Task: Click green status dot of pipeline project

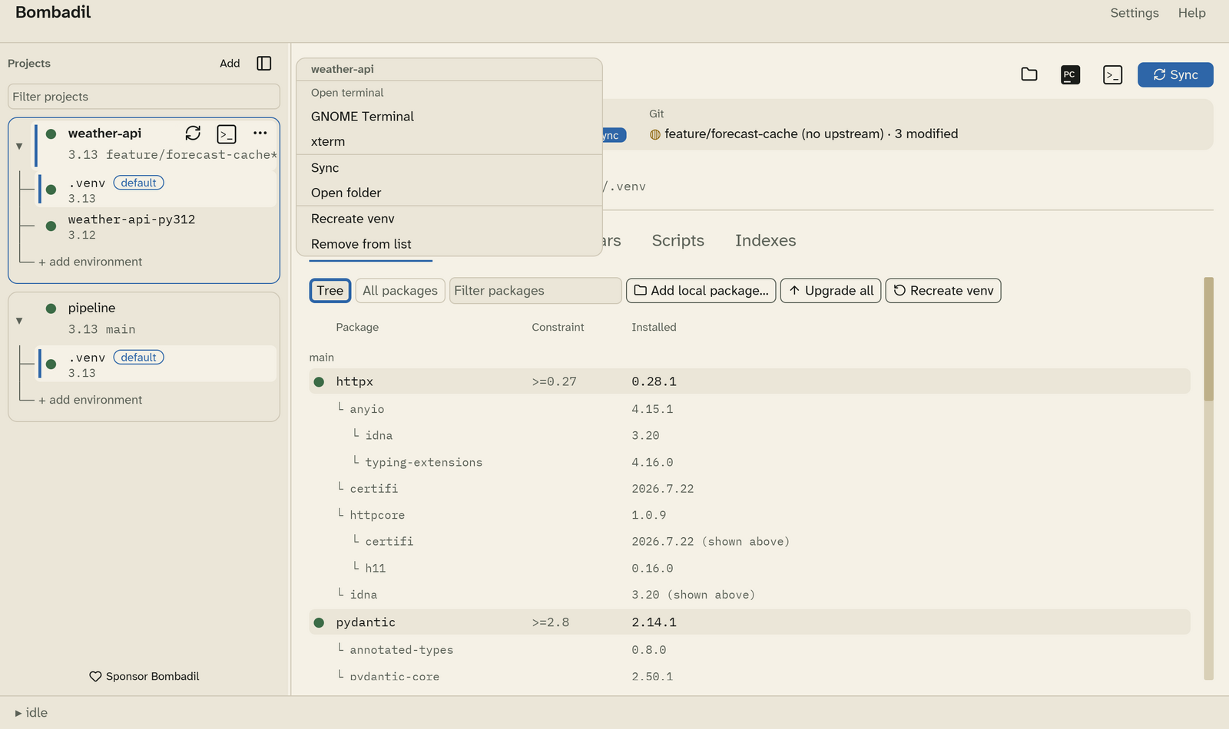Action: [51, 308]
